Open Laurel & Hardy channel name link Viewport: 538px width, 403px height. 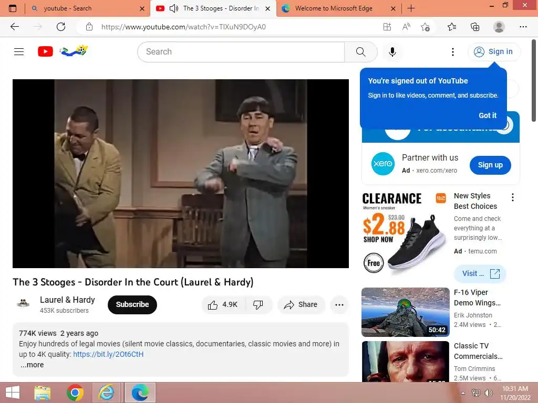click(67, 300)
